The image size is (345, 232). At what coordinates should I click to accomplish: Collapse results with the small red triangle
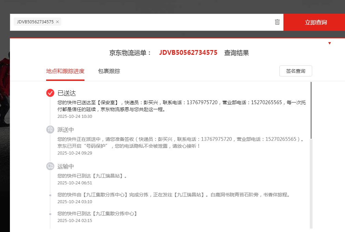point(329,43)
